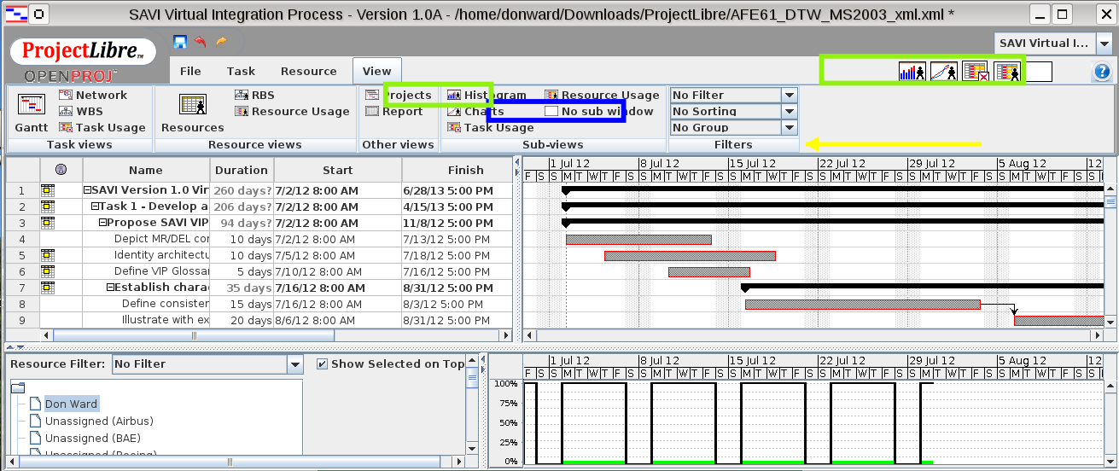Open the No Filter dropdown in Filters
This screenshot has width=1119, height=471.
coord(790,96)
